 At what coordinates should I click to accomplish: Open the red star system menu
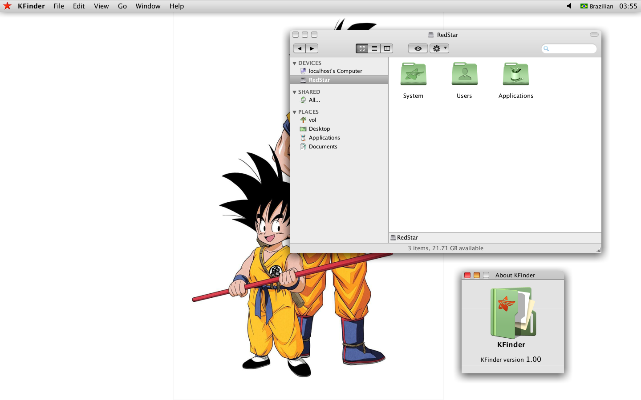7,6
